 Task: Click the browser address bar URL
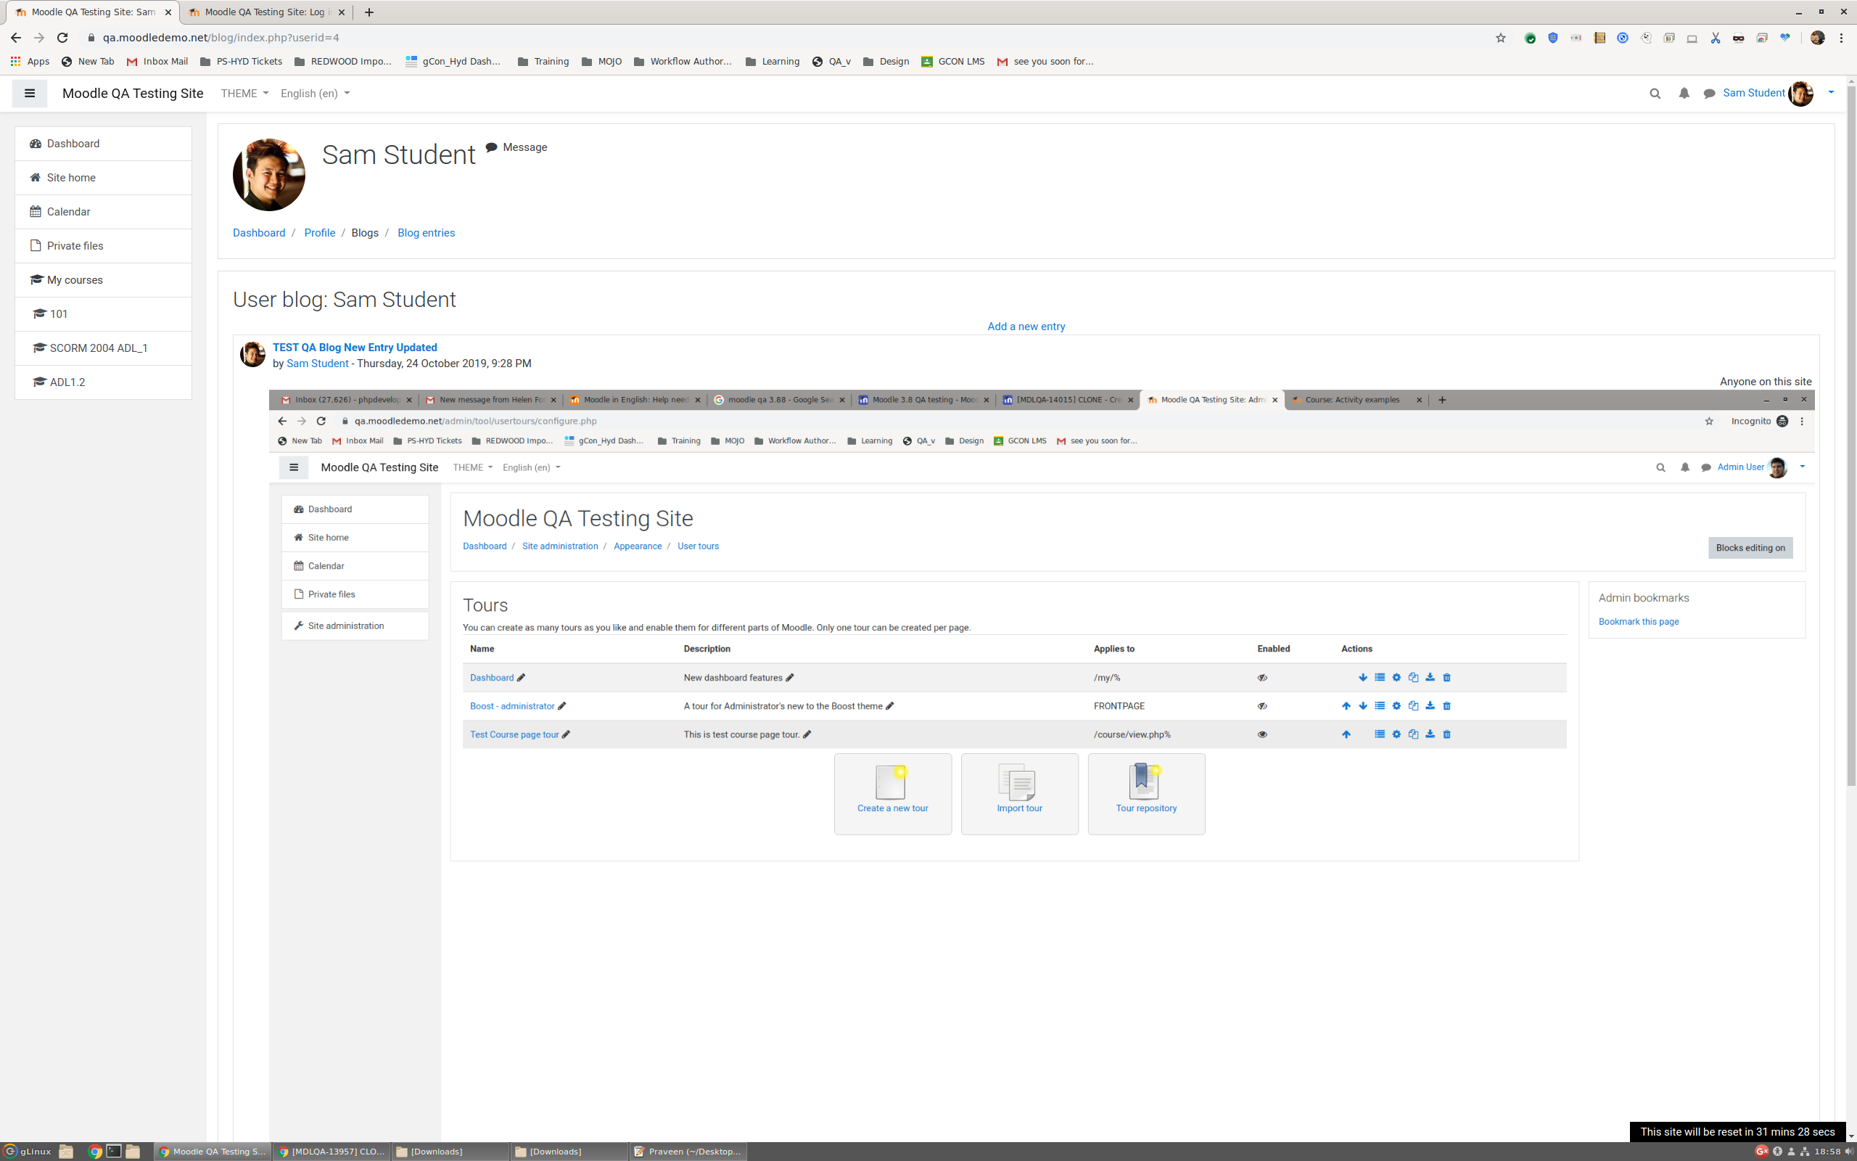221,38
